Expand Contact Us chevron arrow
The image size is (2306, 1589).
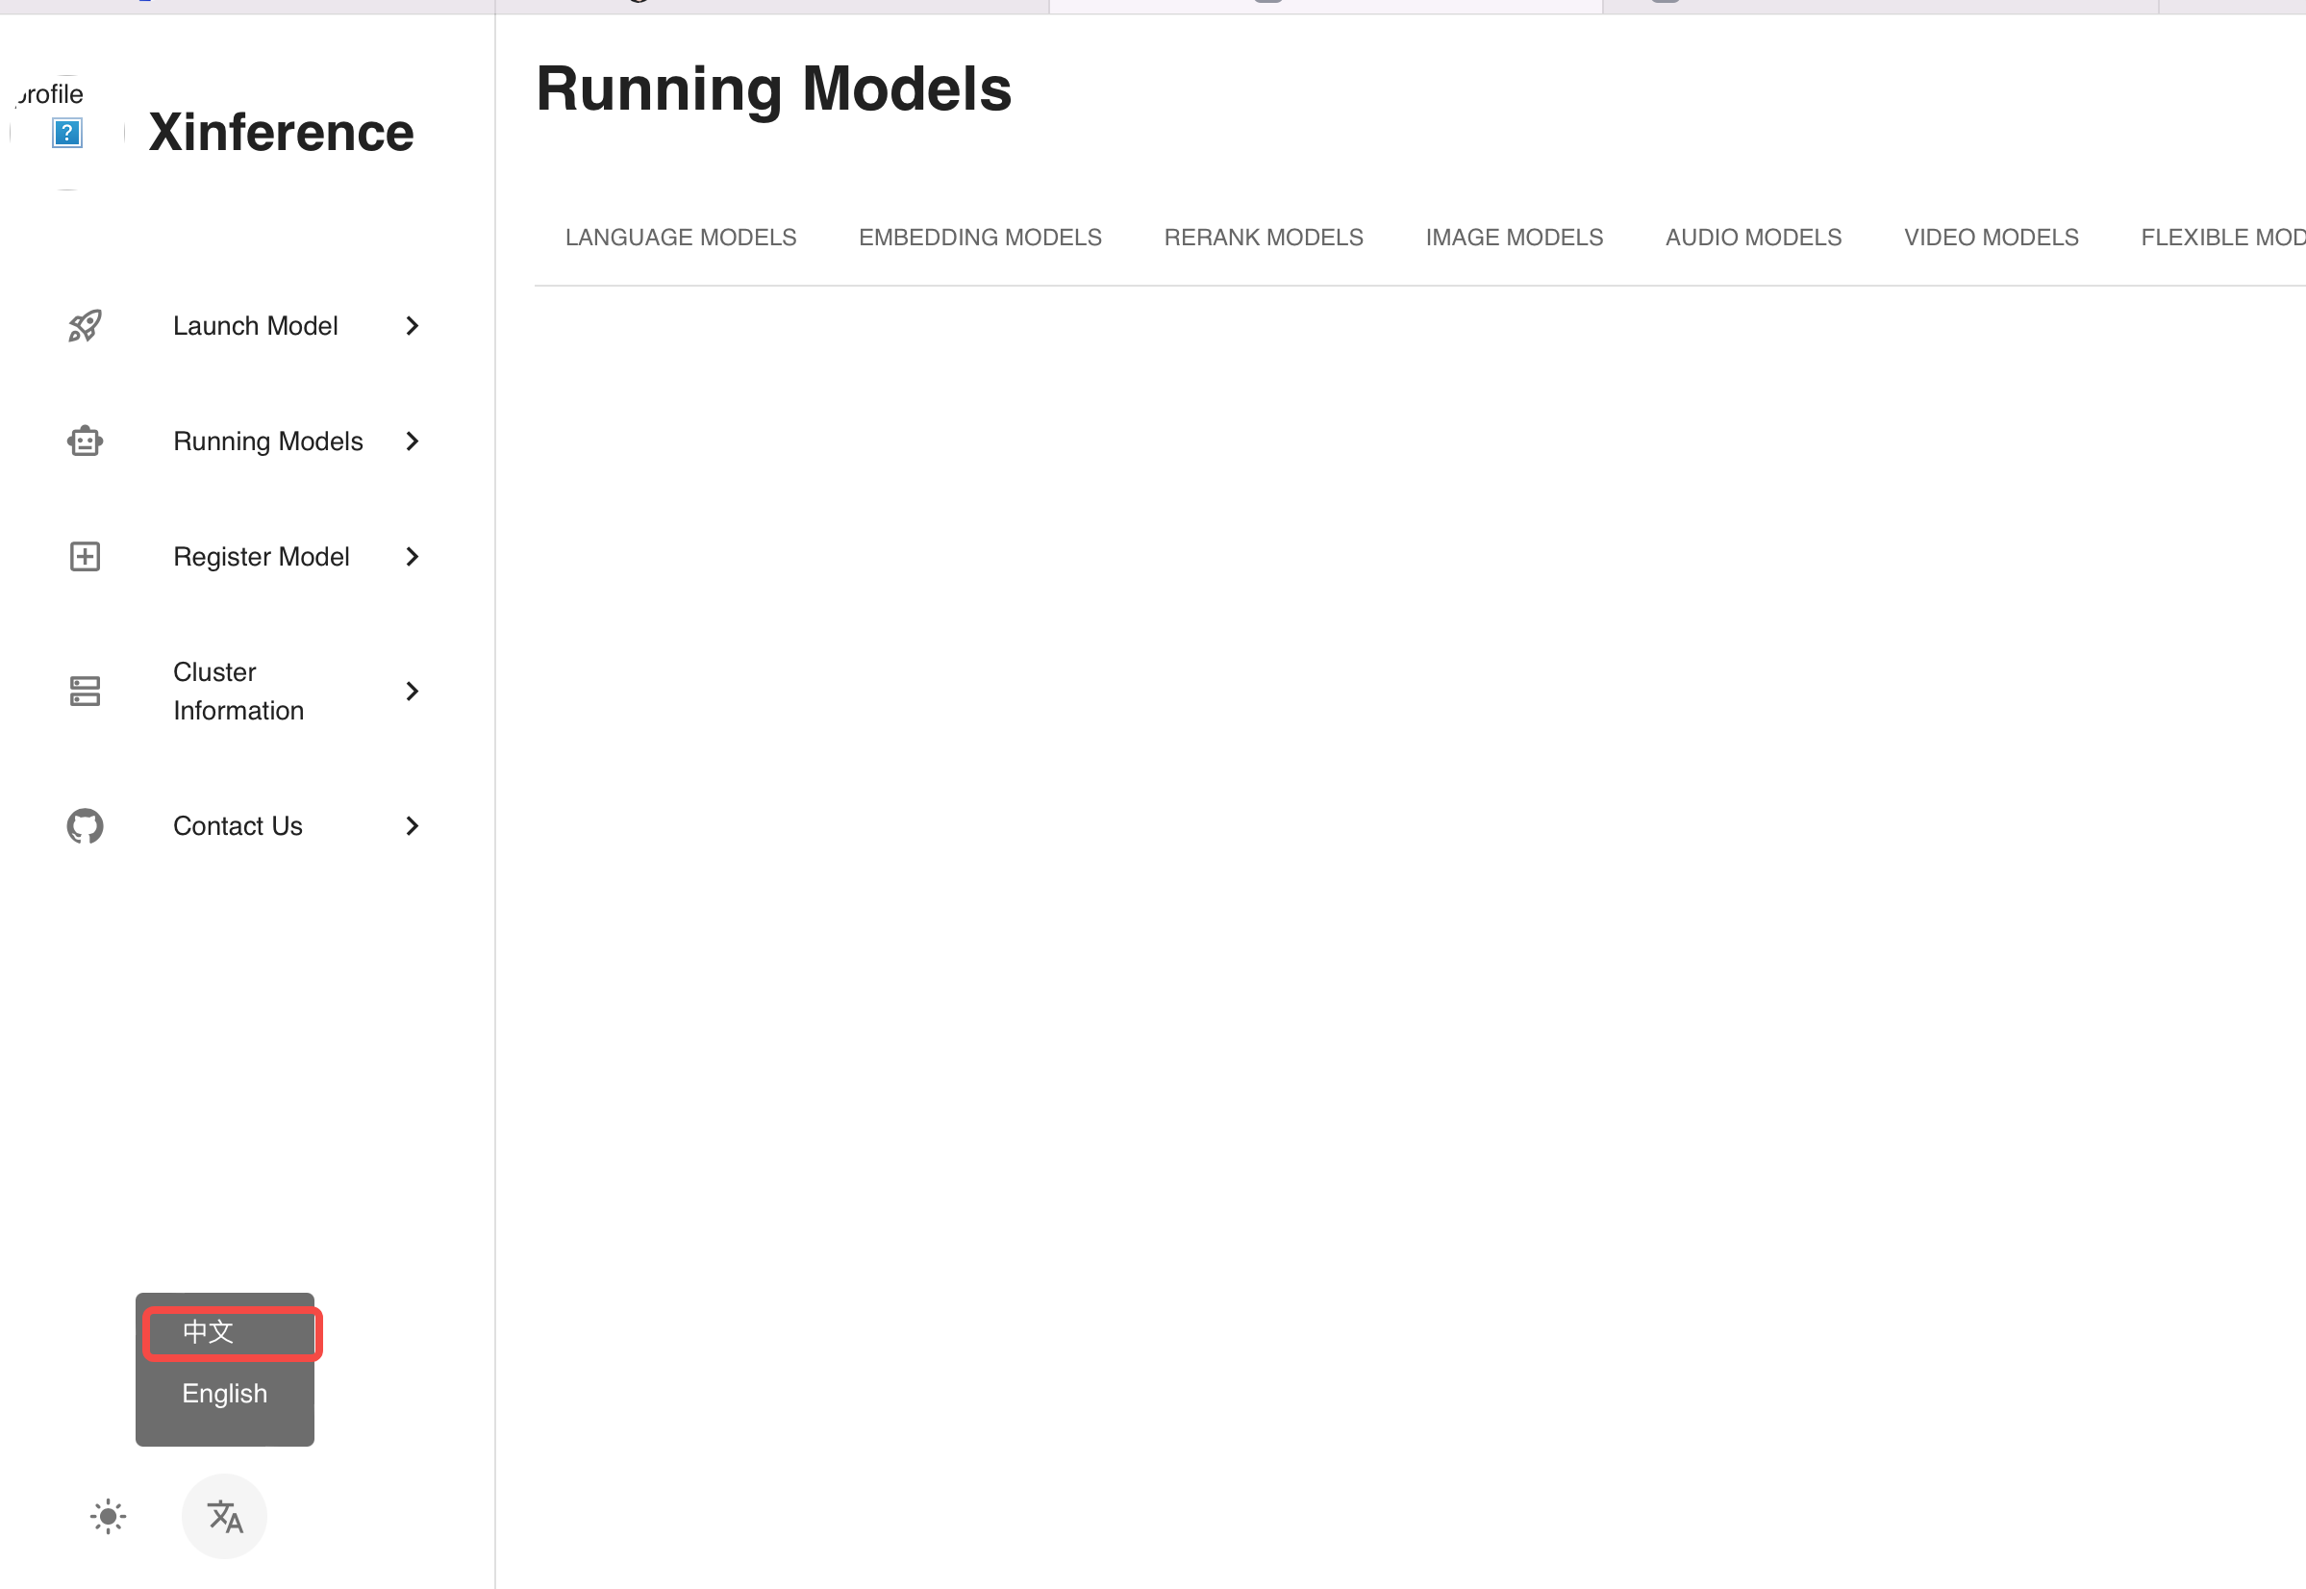412,826
